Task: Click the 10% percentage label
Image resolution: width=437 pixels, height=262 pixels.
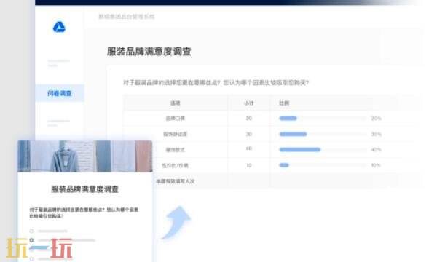Action: tap(376, 165)
